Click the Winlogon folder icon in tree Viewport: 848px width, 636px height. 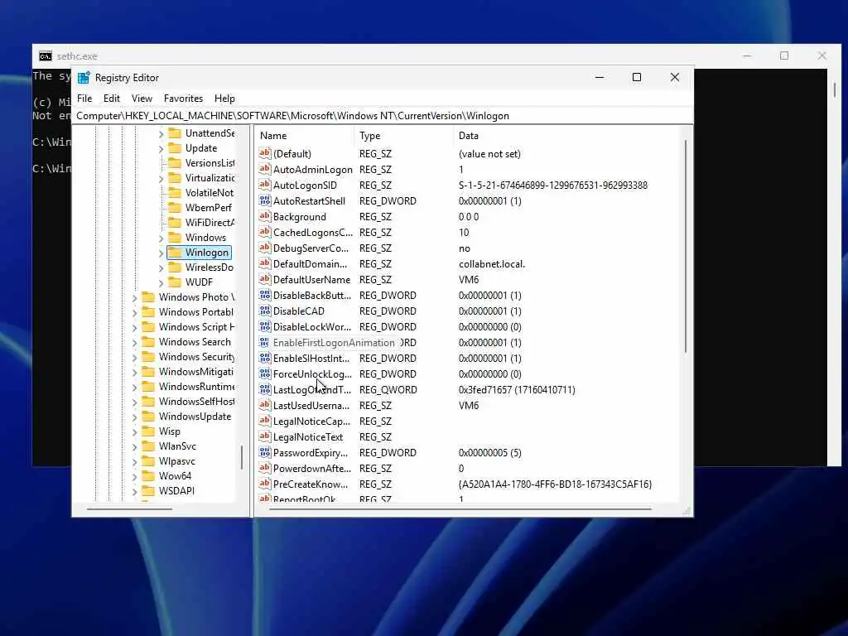click(x=175, y=253)
